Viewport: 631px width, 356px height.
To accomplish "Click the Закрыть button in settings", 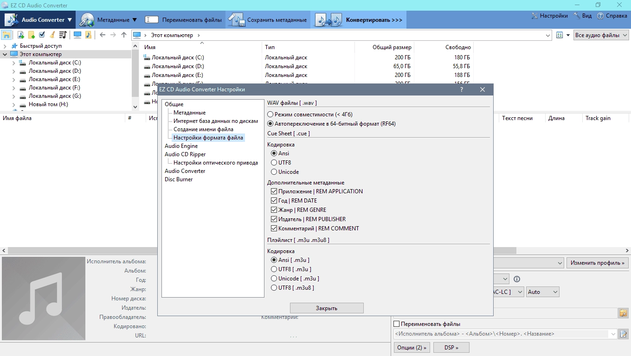I will pyautogui.click(x=327, y=308).
